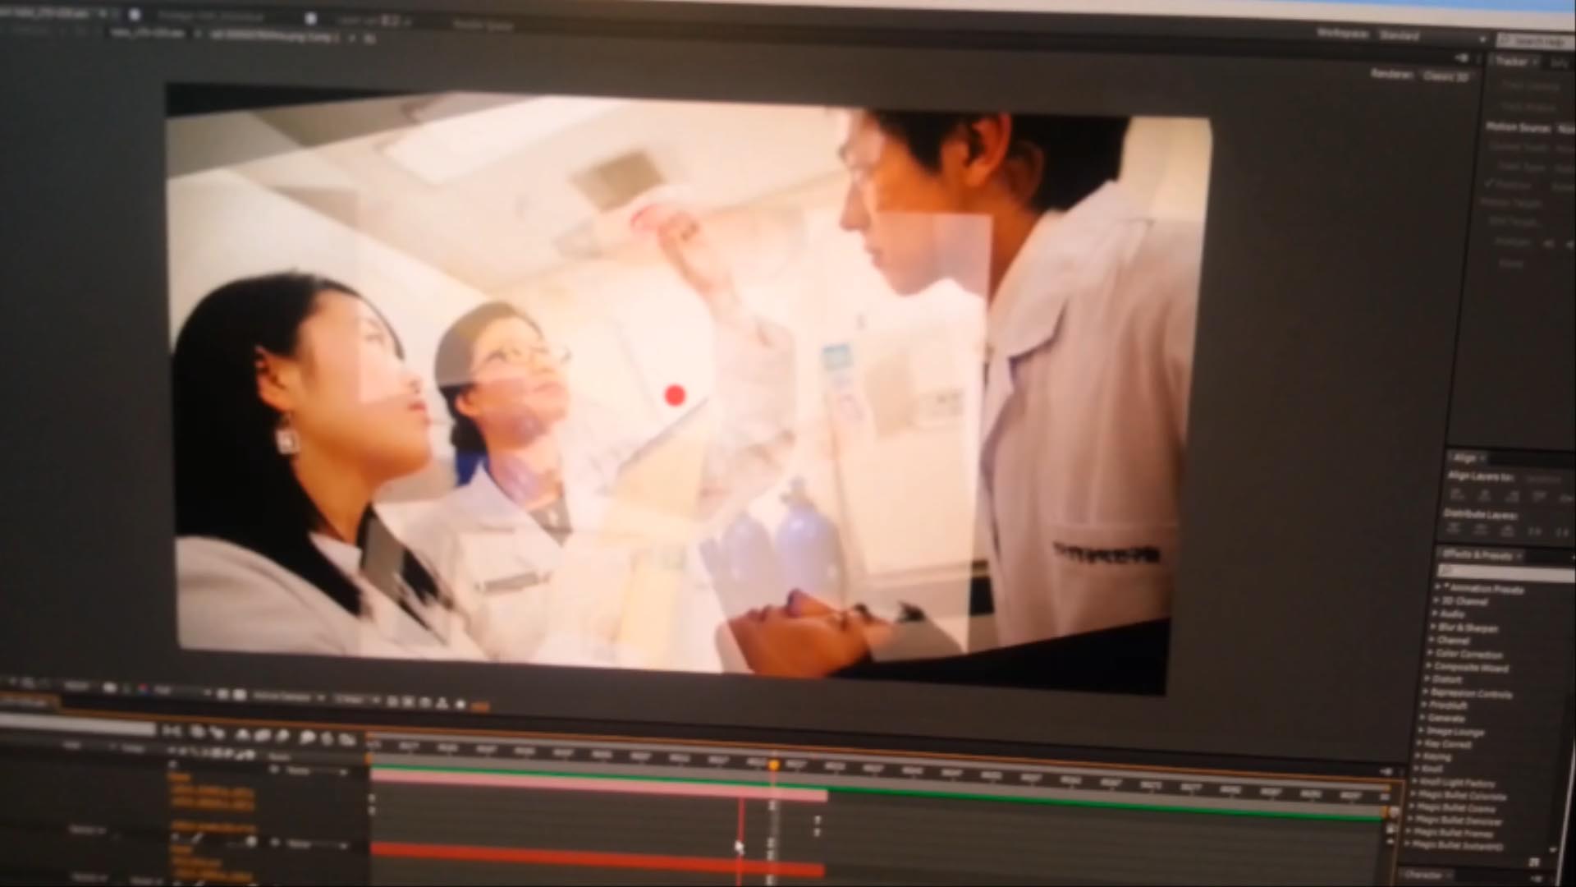
Task: Open the first layer's parent dropdown
Action: (318, 771)
